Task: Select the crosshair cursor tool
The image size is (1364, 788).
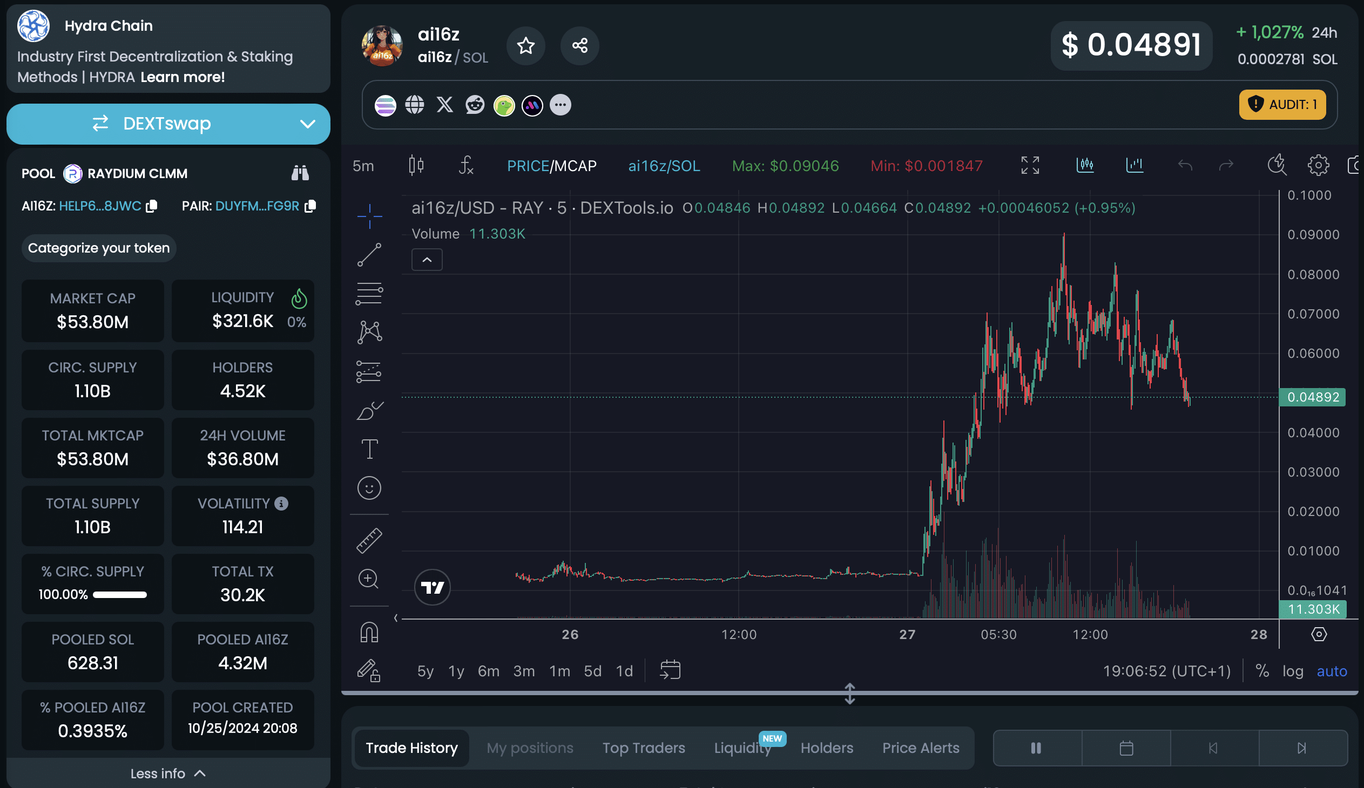Action: point(370,216)
